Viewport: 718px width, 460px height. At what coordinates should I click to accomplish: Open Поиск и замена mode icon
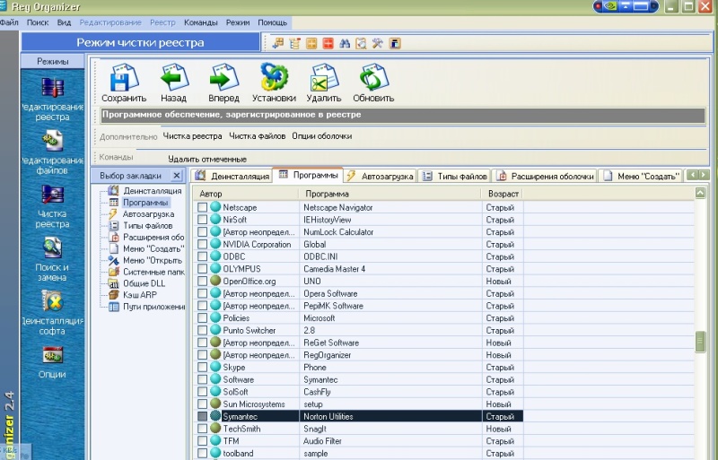[x=52, y=248]
